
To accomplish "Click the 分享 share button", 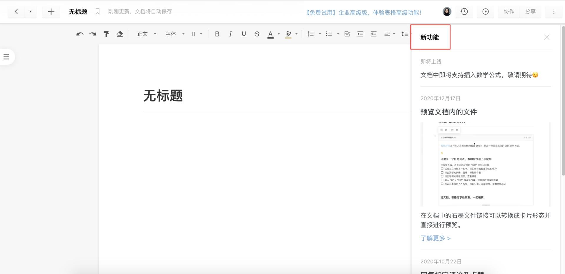I will click(x=530, y=11).
